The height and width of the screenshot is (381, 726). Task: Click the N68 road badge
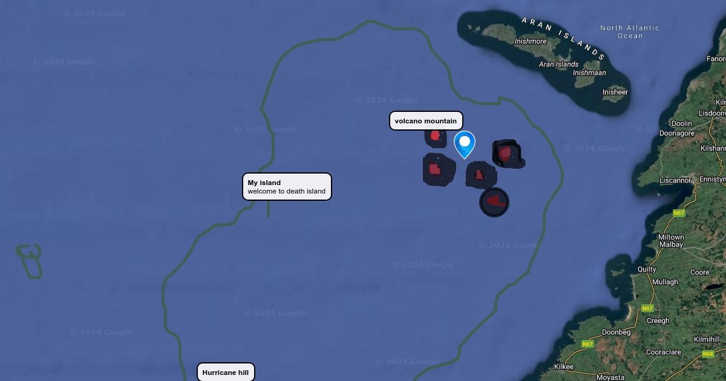[708, 354]
